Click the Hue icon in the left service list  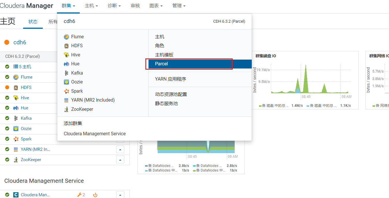coord(16,108)
